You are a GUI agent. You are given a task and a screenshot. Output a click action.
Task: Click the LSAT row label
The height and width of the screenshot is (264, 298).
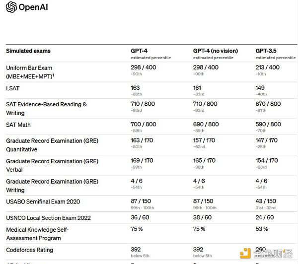coord(13,88)
